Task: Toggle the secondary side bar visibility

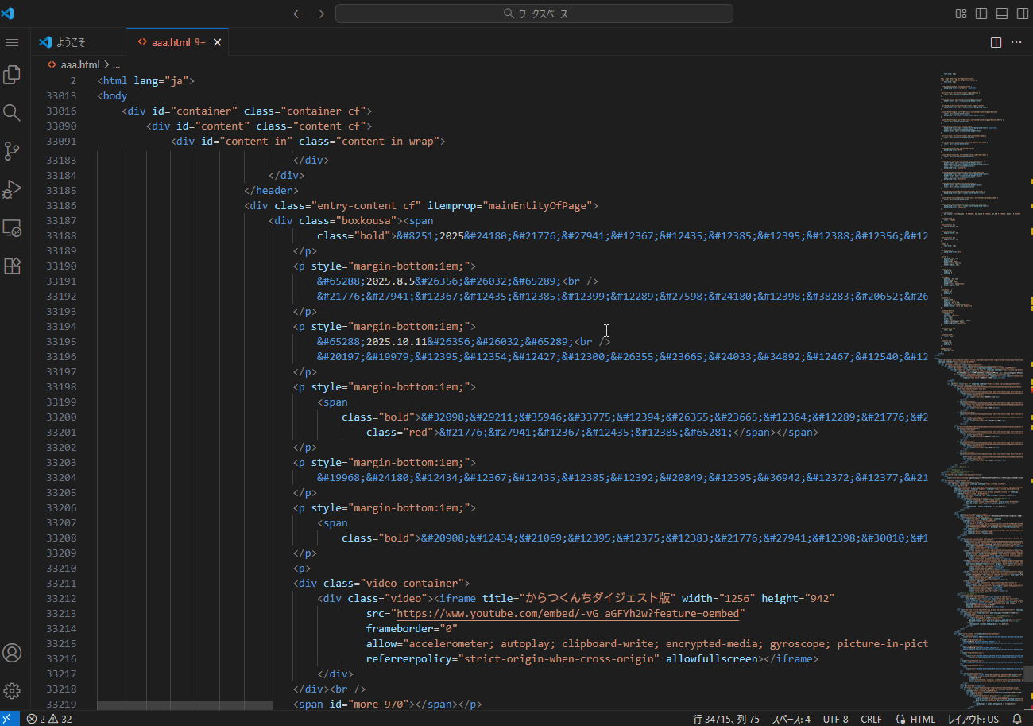Action: (x=1021, y=14)
